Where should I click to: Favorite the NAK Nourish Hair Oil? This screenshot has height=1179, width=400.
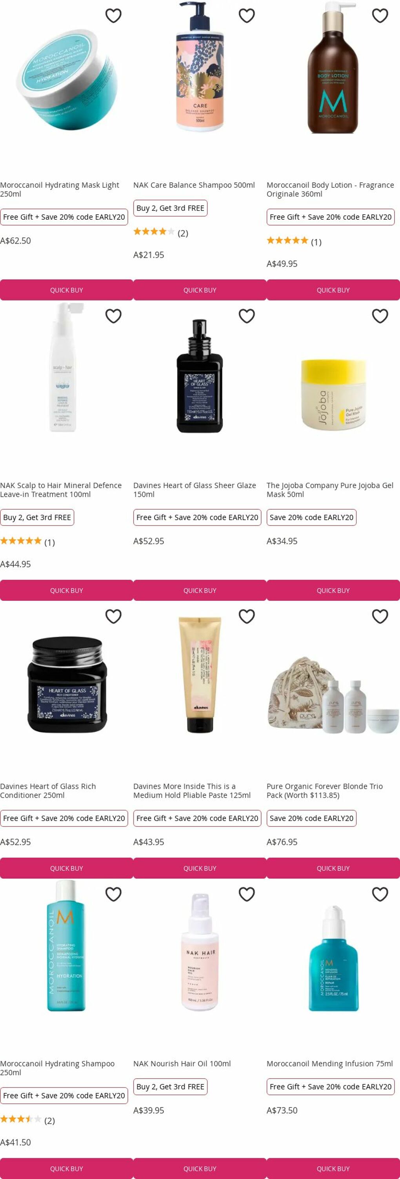pos(247,894)
